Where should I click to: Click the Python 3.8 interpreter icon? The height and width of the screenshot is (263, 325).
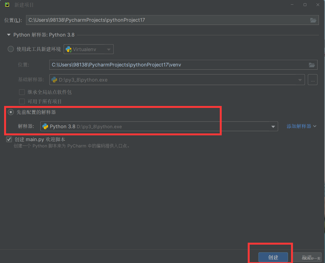(x=45, y=126)
